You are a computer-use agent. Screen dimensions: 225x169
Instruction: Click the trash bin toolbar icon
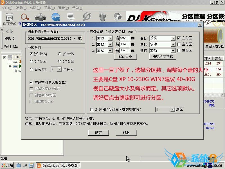pyautogui.click(x=102, y=17)
